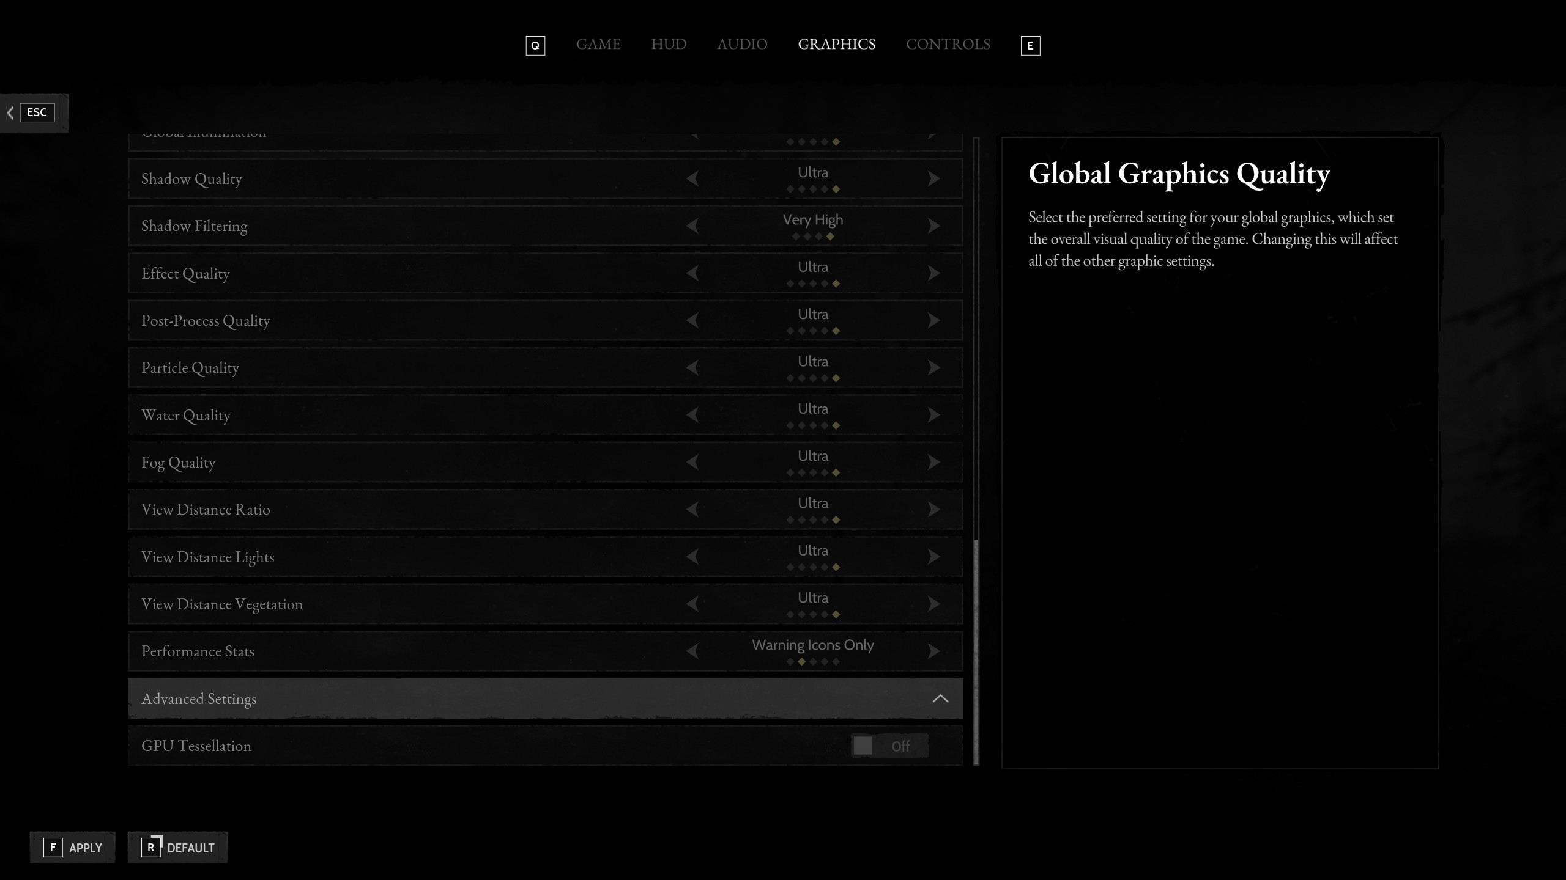Toggle GPU Tessellation switch on
Viewport: 1566px width, 880px height.
pos(889,746)
